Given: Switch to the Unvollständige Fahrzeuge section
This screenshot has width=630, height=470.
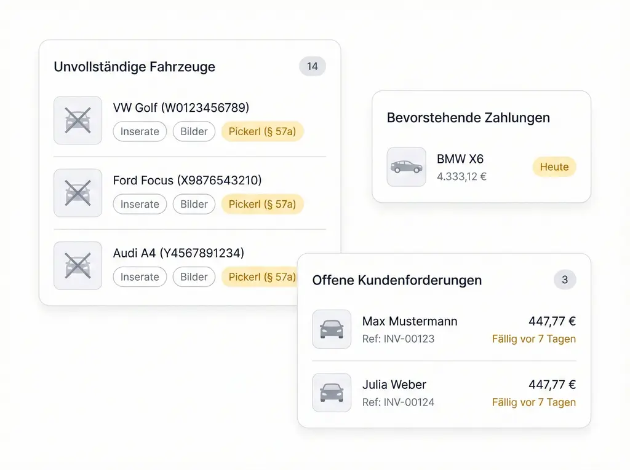Looking at the screenshot, I should tap(134, 67).
